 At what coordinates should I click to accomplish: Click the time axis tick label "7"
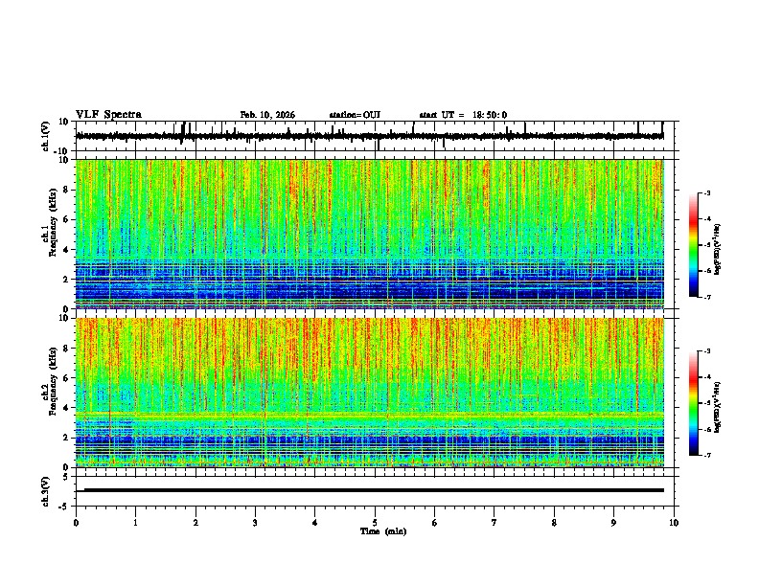(x=494, y=523)
